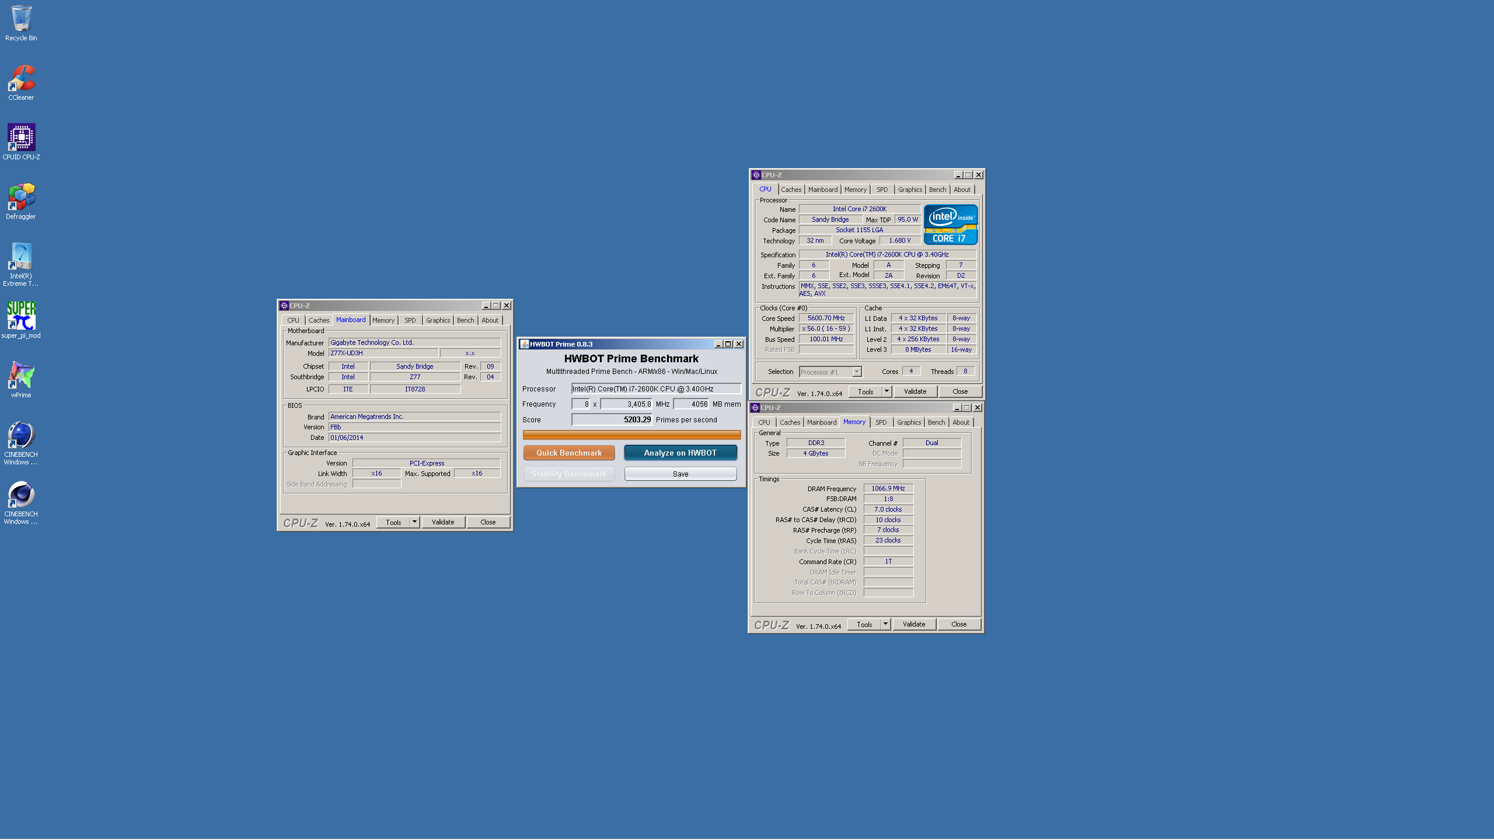Open the SPD tab in Mainboard window
This screenshot has height=840, width=1494.
pyautogui.click(x=410, y=320)
